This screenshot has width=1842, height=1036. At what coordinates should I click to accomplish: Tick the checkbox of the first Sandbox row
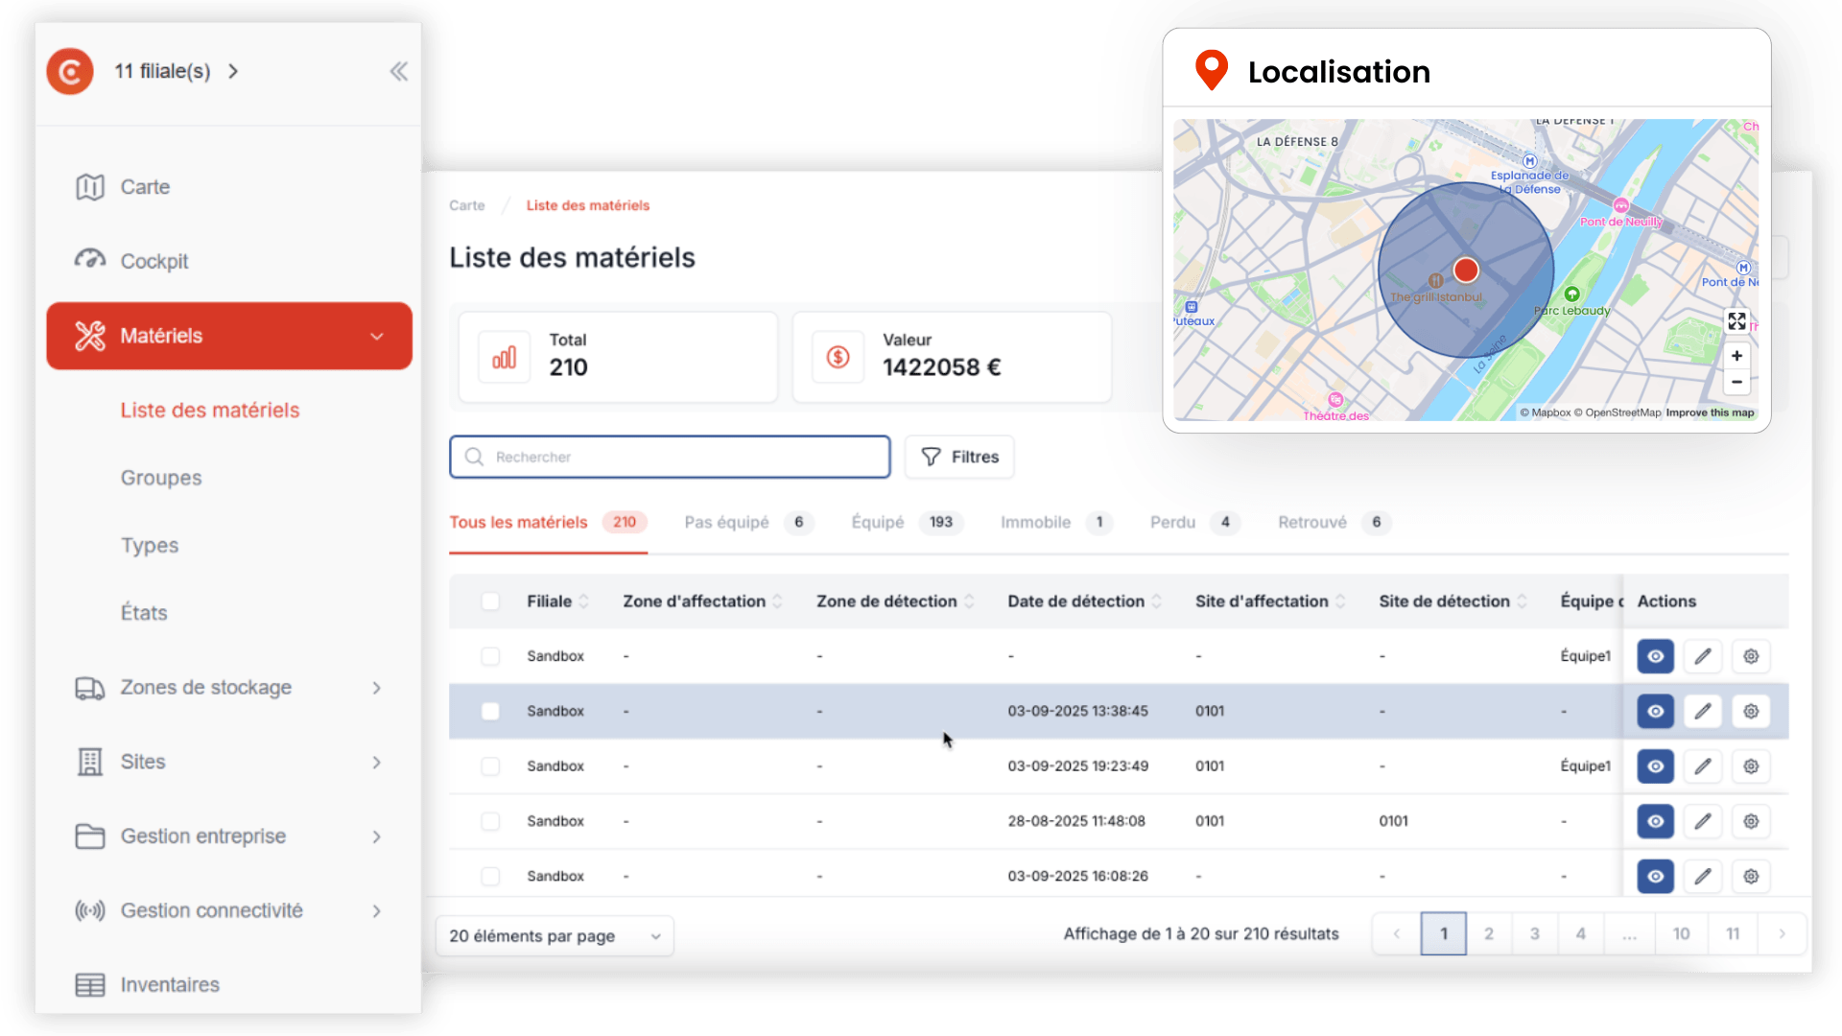pos(490,656)
